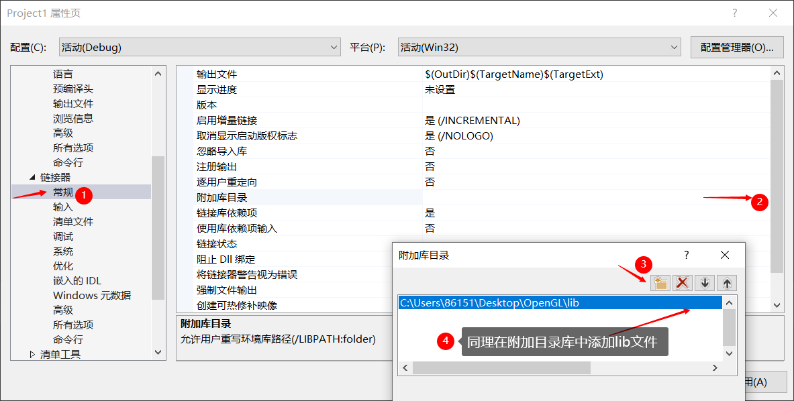Select 输入 under the 链接器 section

(x=62, y=207)
